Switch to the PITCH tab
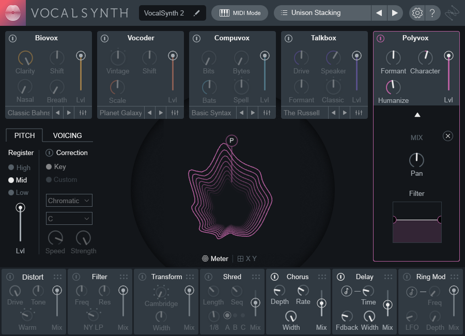 click(24, 135)
